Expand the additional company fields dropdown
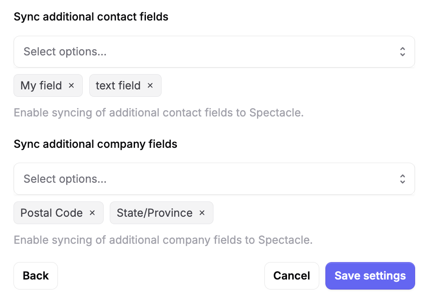Image resolution: width=426 pixels, height=300 pixels. 214,179
